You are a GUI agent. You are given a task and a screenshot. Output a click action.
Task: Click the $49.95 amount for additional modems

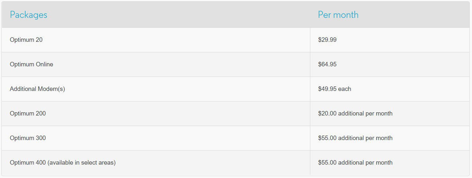tap(327, 89)
